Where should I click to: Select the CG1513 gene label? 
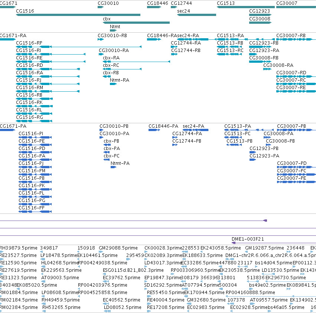click(x=226, y=3)
